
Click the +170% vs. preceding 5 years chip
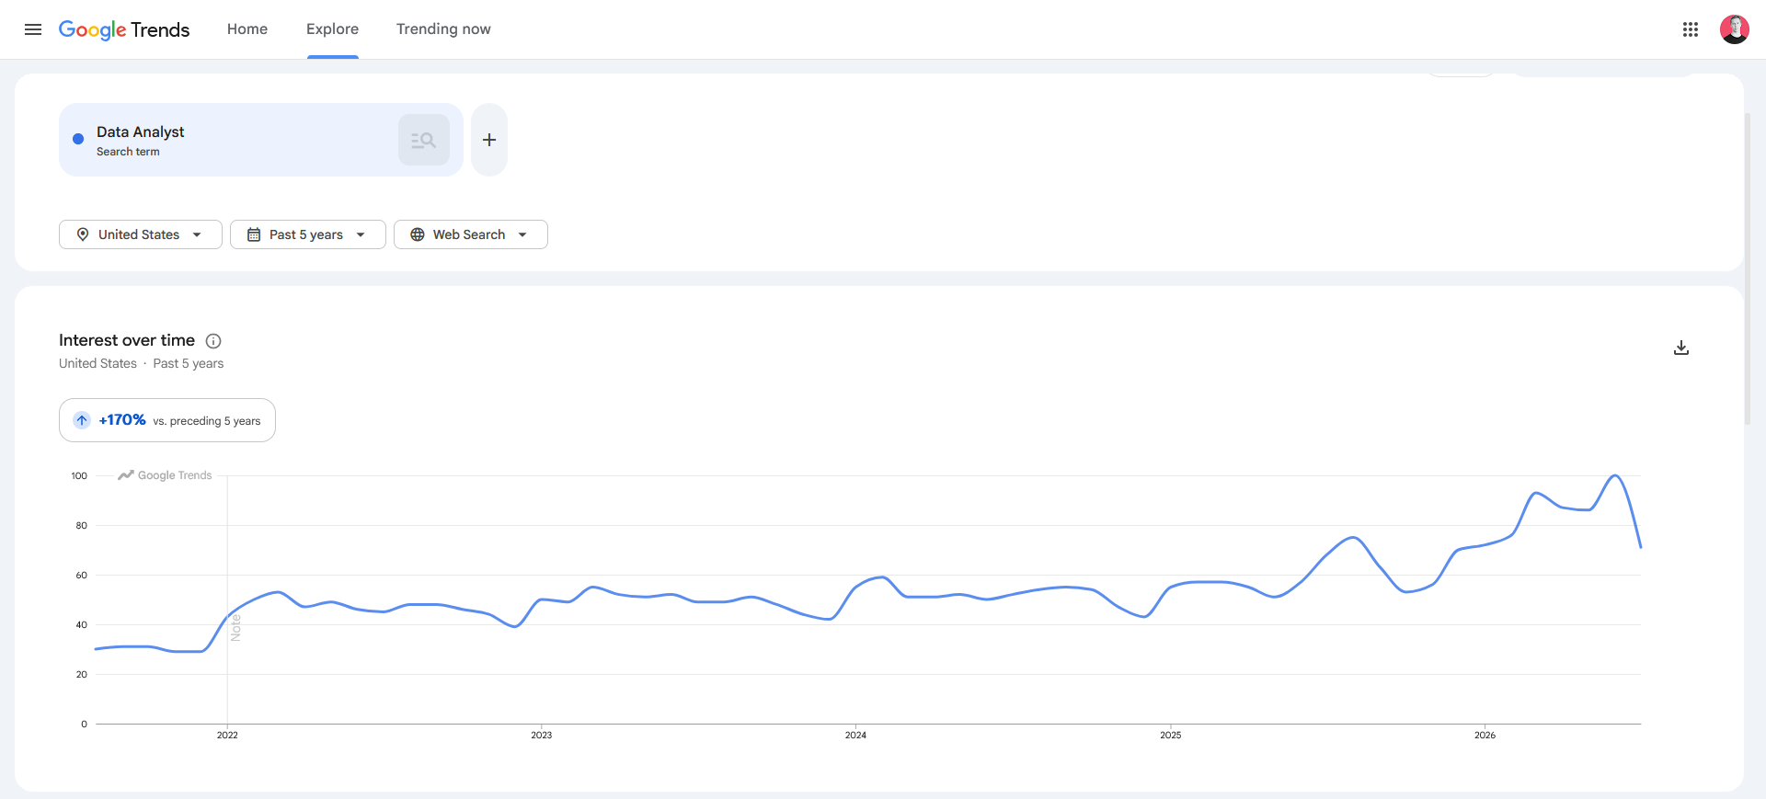[167, 420]
